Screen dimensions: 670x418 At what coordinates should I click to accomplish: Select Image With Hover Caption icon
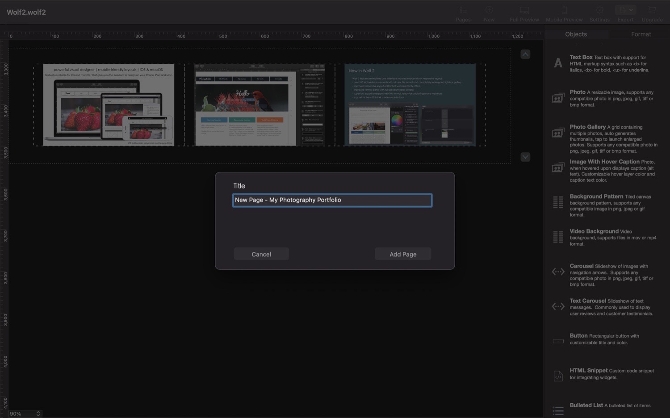(x=558, y=167)
